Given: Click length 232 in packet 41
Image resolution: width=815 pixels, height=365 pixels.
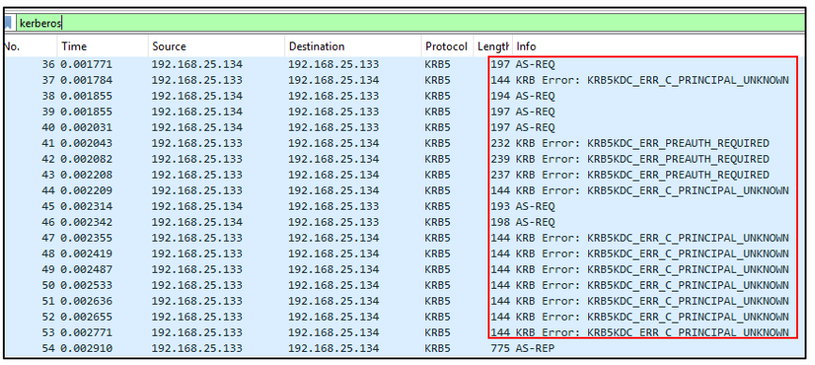Looking at the screenshot, I should 501,143.
